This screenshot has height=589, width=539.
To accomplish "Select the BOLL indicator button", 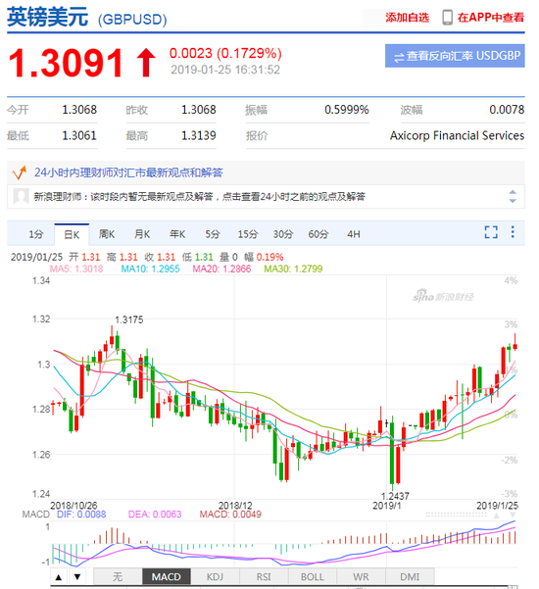I will pyautogui.click(x=313, y=576).
